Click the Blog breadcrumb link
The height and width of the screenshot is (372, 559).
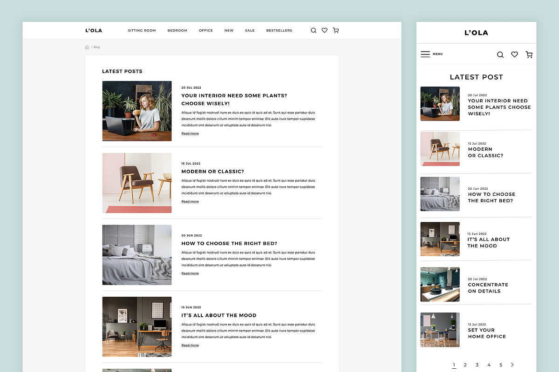(97, 47)
